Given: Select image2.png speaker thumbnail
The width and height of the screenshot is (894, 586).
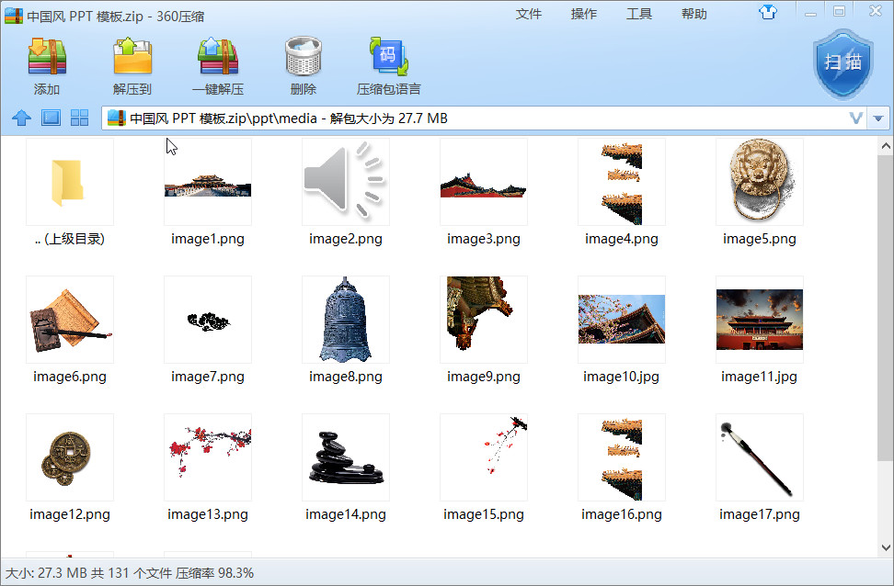Looking at the screenshot, I should point(346,182).
